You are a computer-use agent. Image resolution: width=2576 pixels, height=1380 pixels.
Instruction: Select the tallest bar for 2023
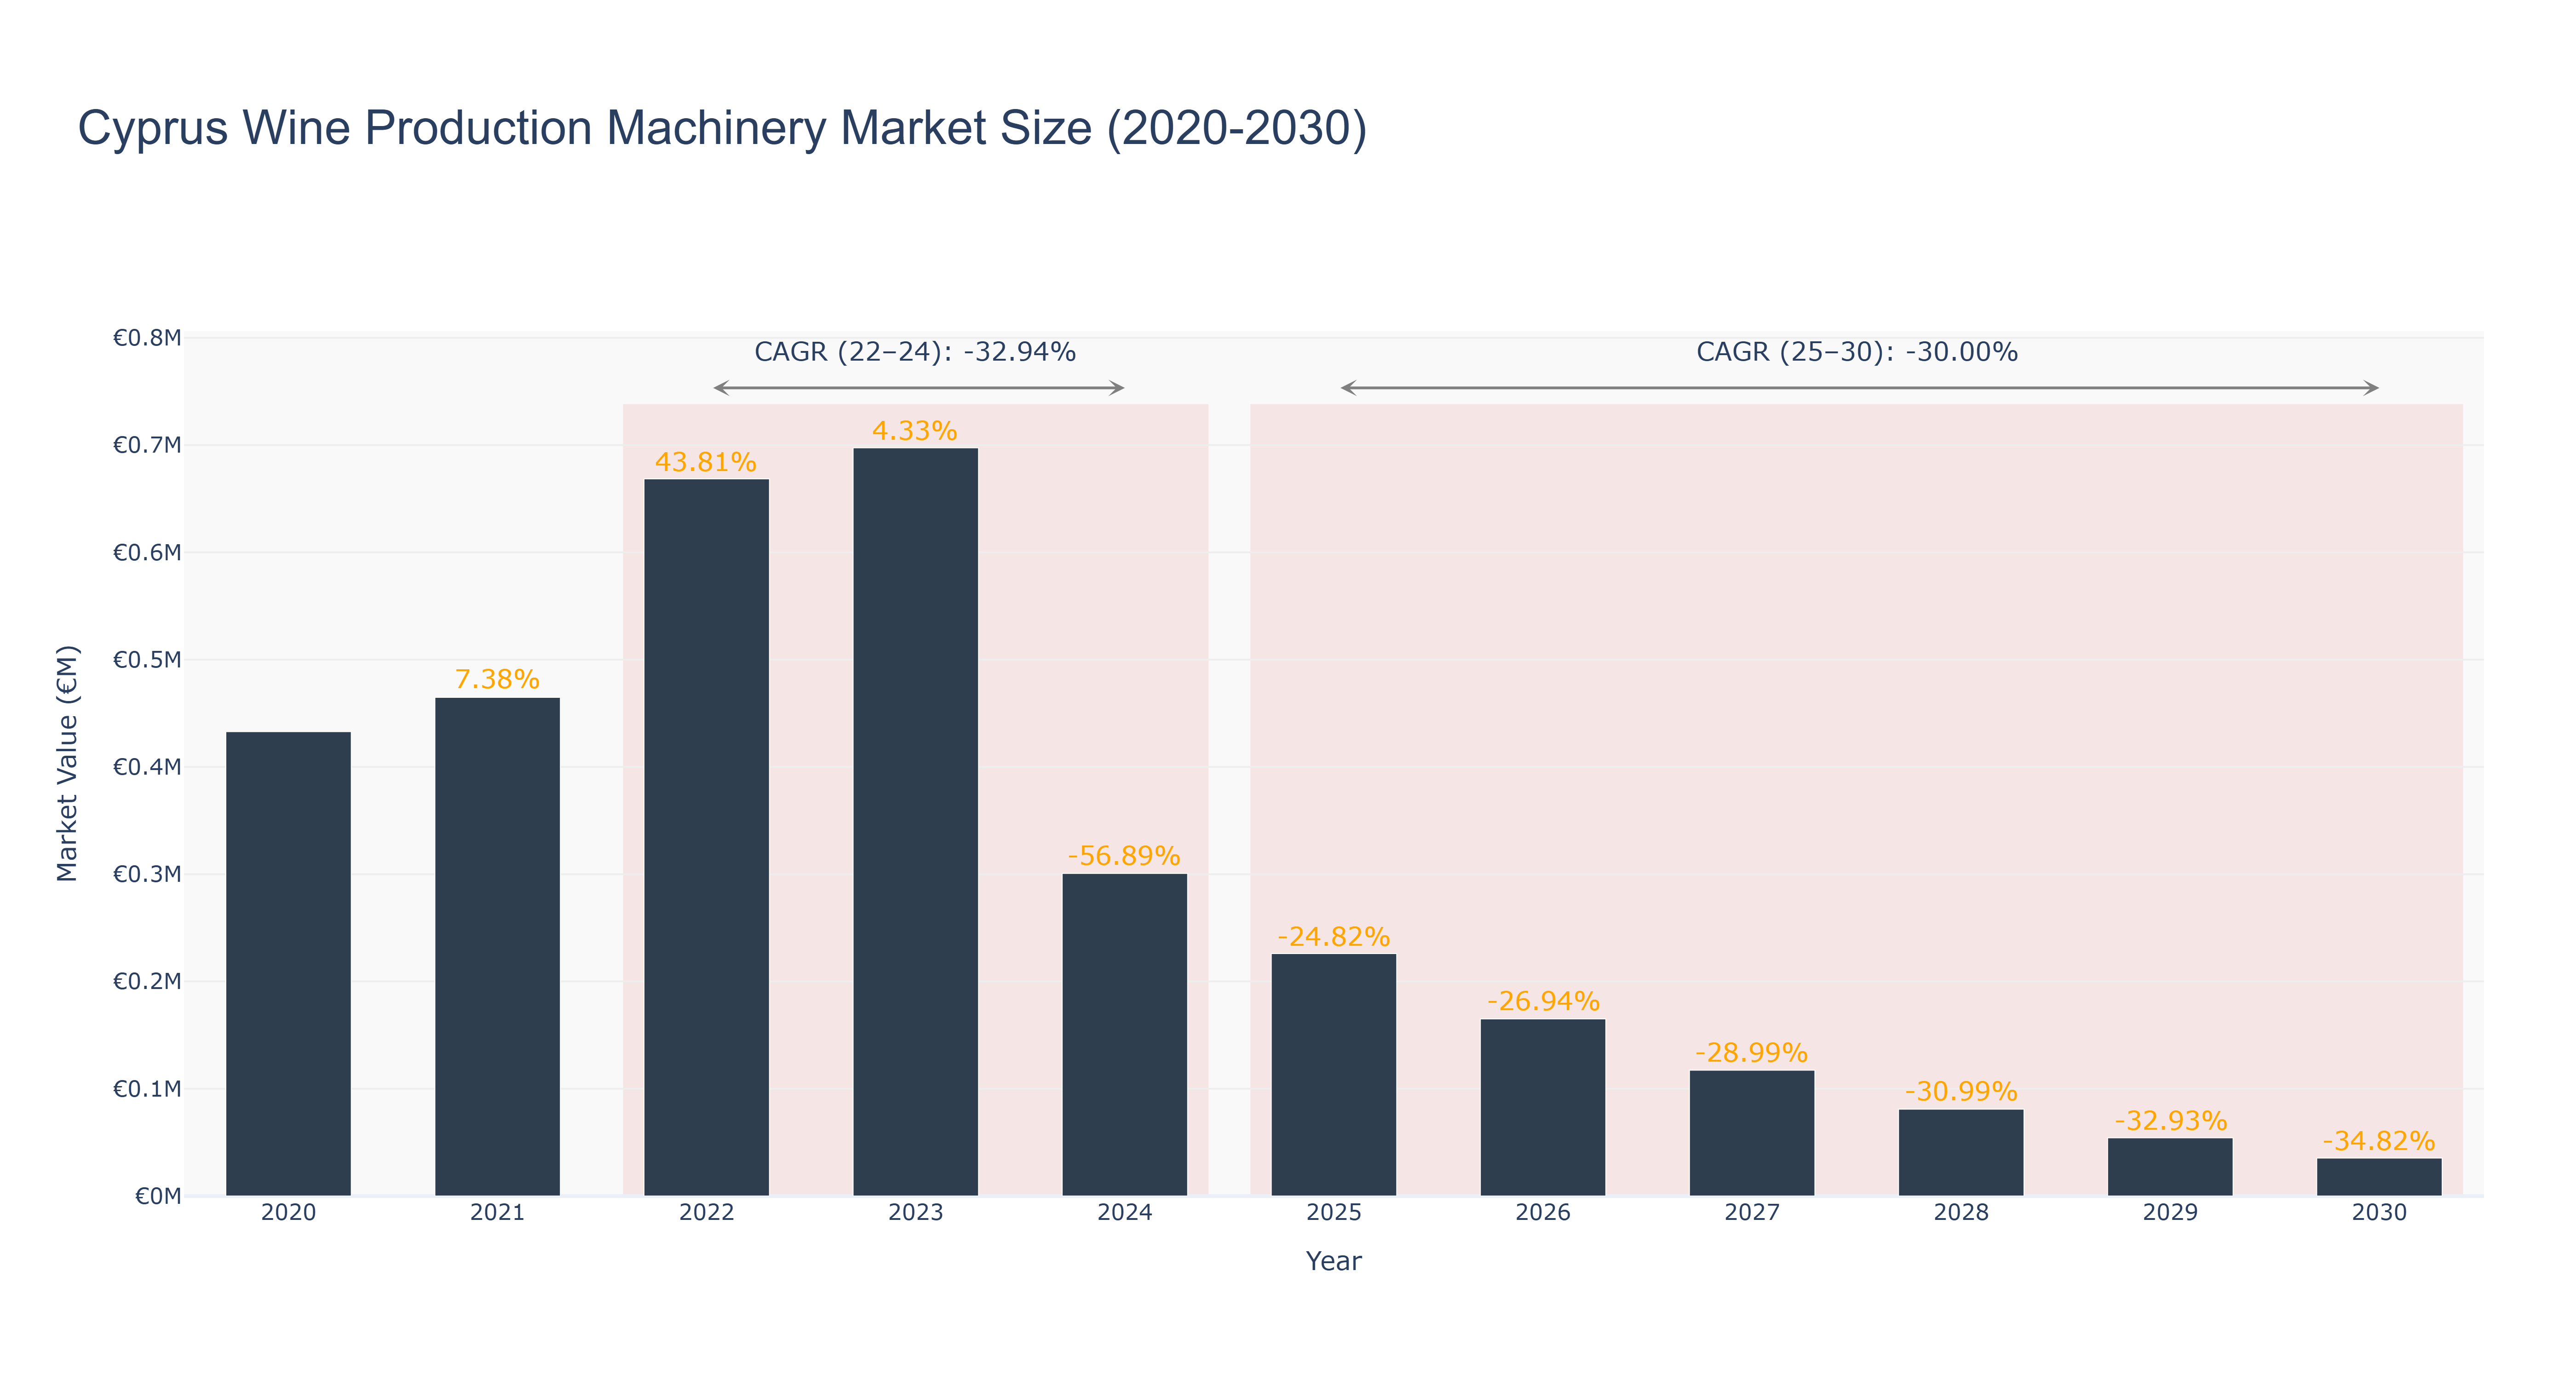[915, 822]
